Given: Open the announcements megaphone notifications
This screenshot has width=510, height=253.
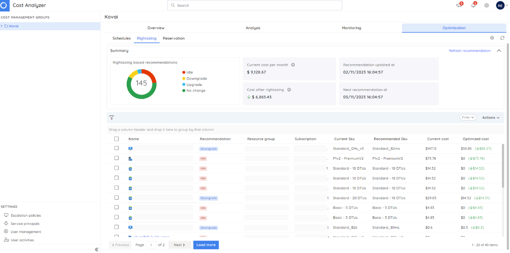Looking at the screenshot, I should (x=459, y=5).
